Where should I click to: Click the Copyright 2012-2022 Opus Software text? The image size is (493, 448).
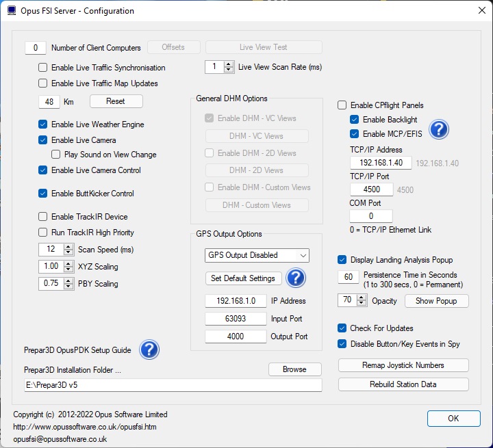click(x=90, y=414)
